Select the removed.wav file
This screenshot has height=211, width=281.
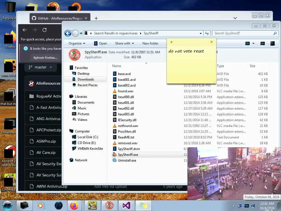(128, 143)
